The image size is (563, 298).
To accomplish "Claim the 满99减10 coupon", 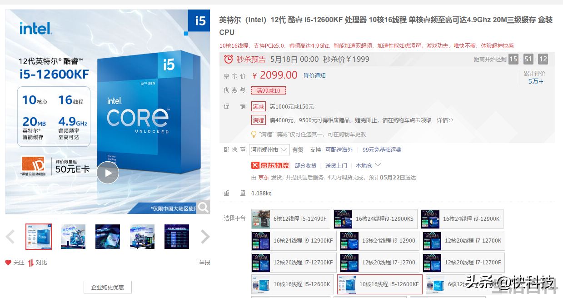I will [269, 91].
